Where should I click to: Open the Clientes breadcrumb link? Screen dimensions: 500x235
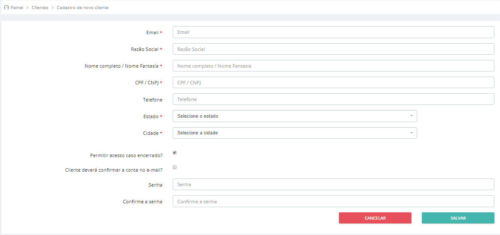[x=40, y=8]
